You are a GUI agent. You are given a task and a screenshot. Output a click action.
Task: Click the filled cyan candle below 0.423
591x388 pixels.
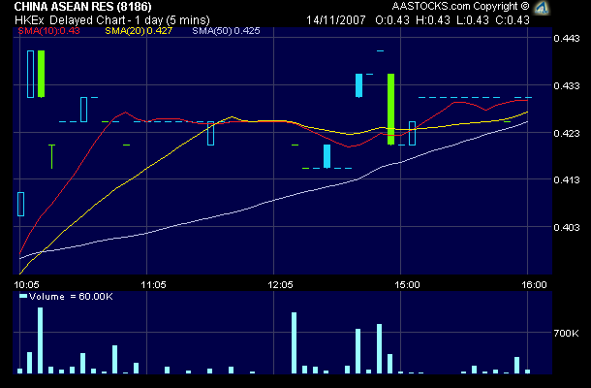click(x=327, y=156)
